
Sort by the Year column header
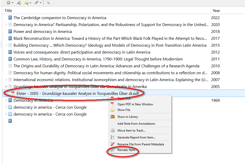[216, 10]
